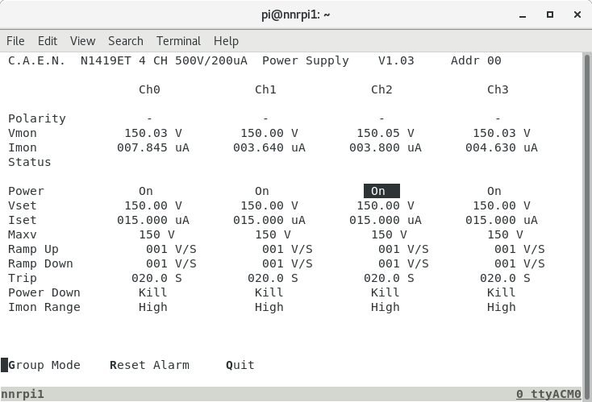Open the Search menu

[x=126, y=41]
